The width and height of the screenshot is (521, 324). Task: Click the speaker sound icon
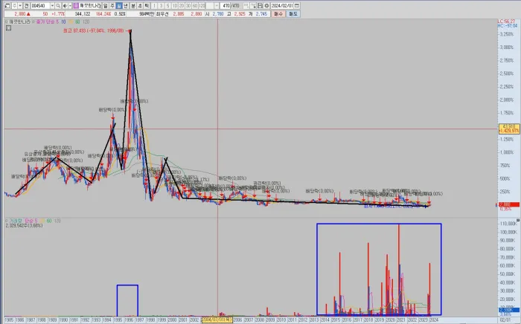pyautogui.click(x=65, y=6)
